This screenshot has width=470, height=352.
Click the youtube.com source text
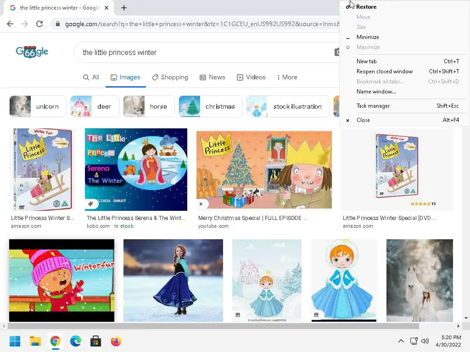click(x=213, y=226)
